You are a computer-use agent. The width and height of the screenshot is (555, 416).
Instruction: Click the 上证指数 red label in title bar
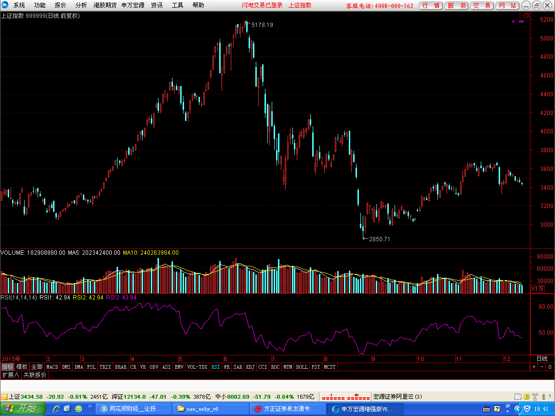300,5
